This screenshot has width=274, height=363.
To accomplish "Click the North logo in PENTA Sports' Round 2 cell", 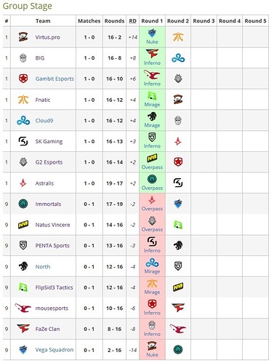I will [x=178, y=245].
